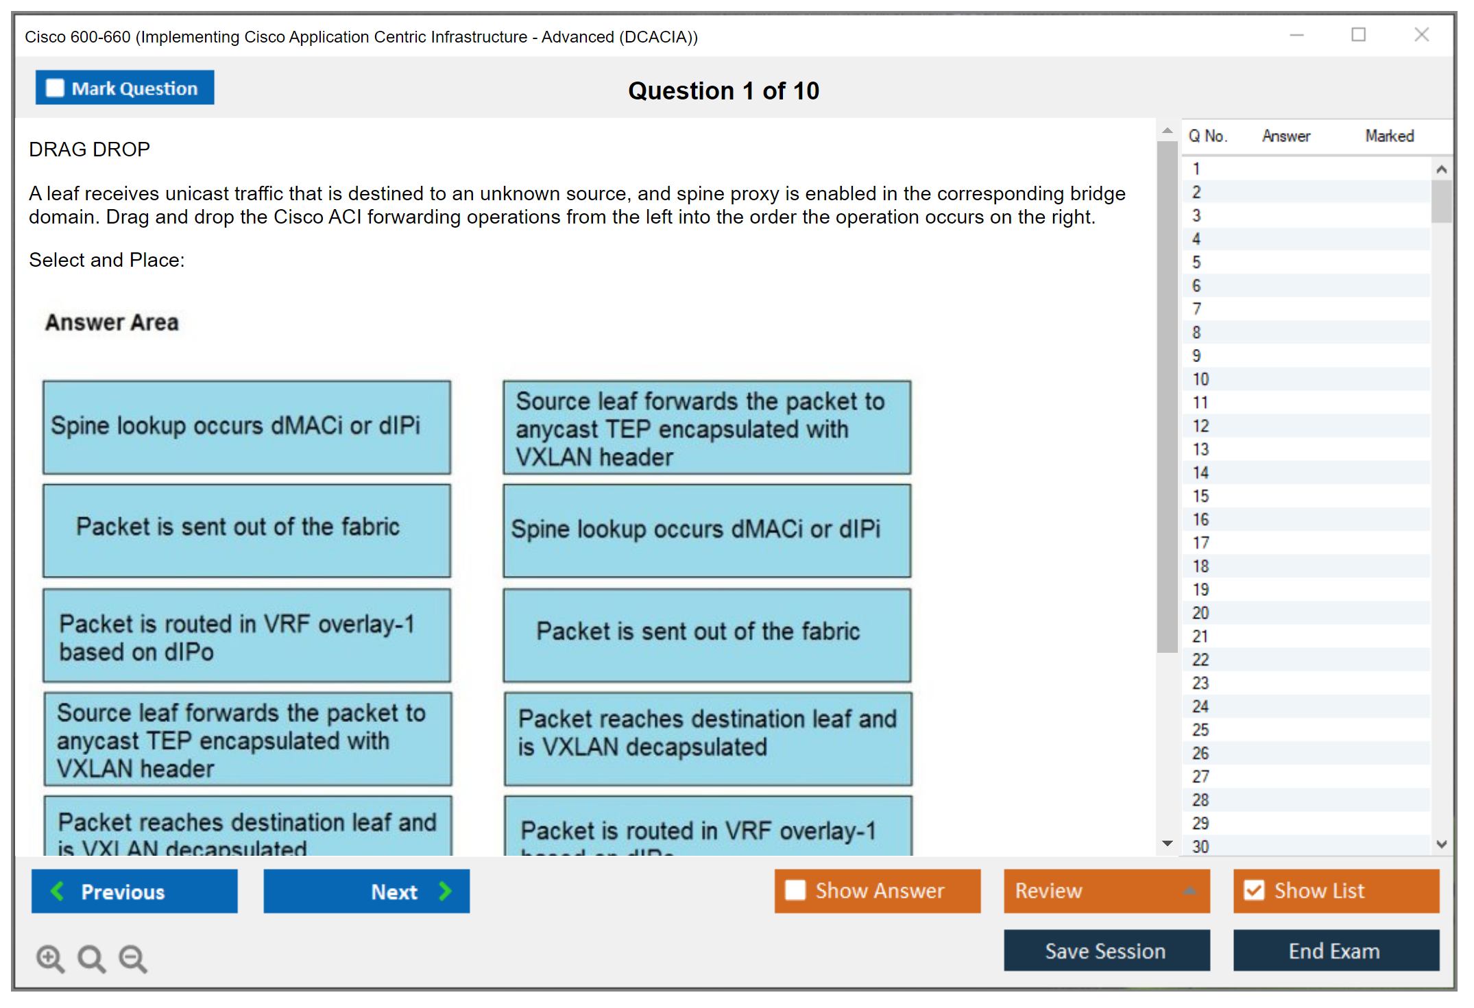
Task: Toggle the Mark Question checkbox
Action: coord(55,88)
